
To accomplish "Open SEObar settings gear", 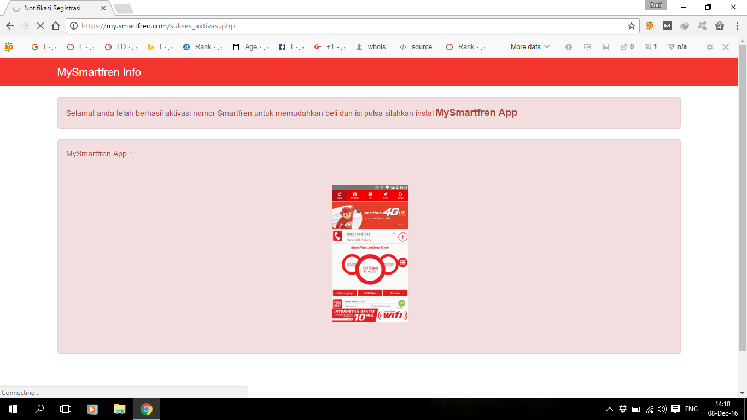I will click(x=710, y=47).
